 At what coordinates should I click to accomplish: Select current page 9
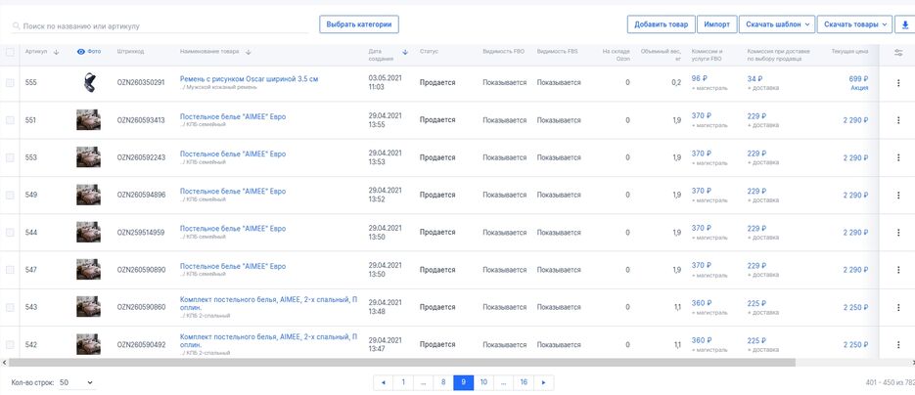click(x=463, y=382)
